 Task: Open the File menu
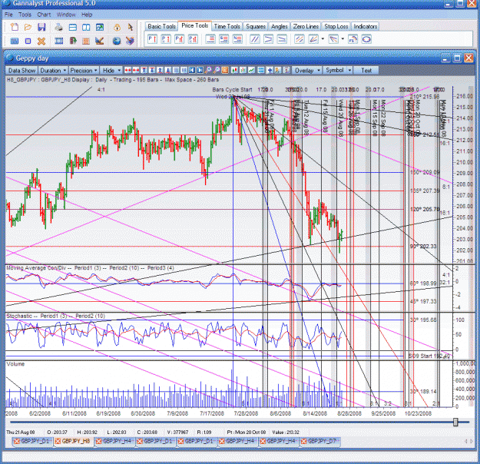point(8,15)
